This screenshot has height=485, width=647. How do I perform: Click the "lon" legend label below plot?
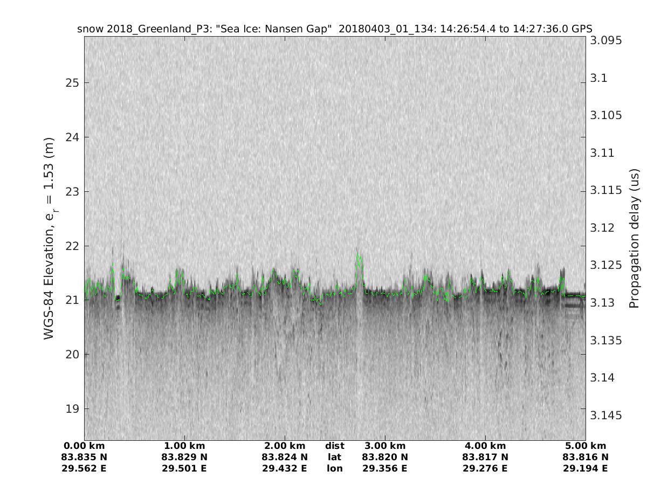tap(334, 469)
